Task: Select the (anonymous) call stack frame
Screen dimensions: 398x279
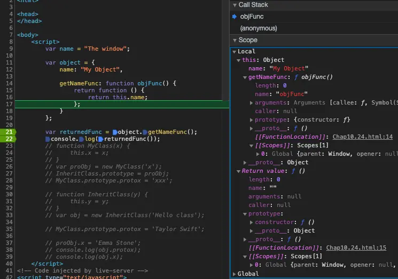Action: tap(259, 28)
